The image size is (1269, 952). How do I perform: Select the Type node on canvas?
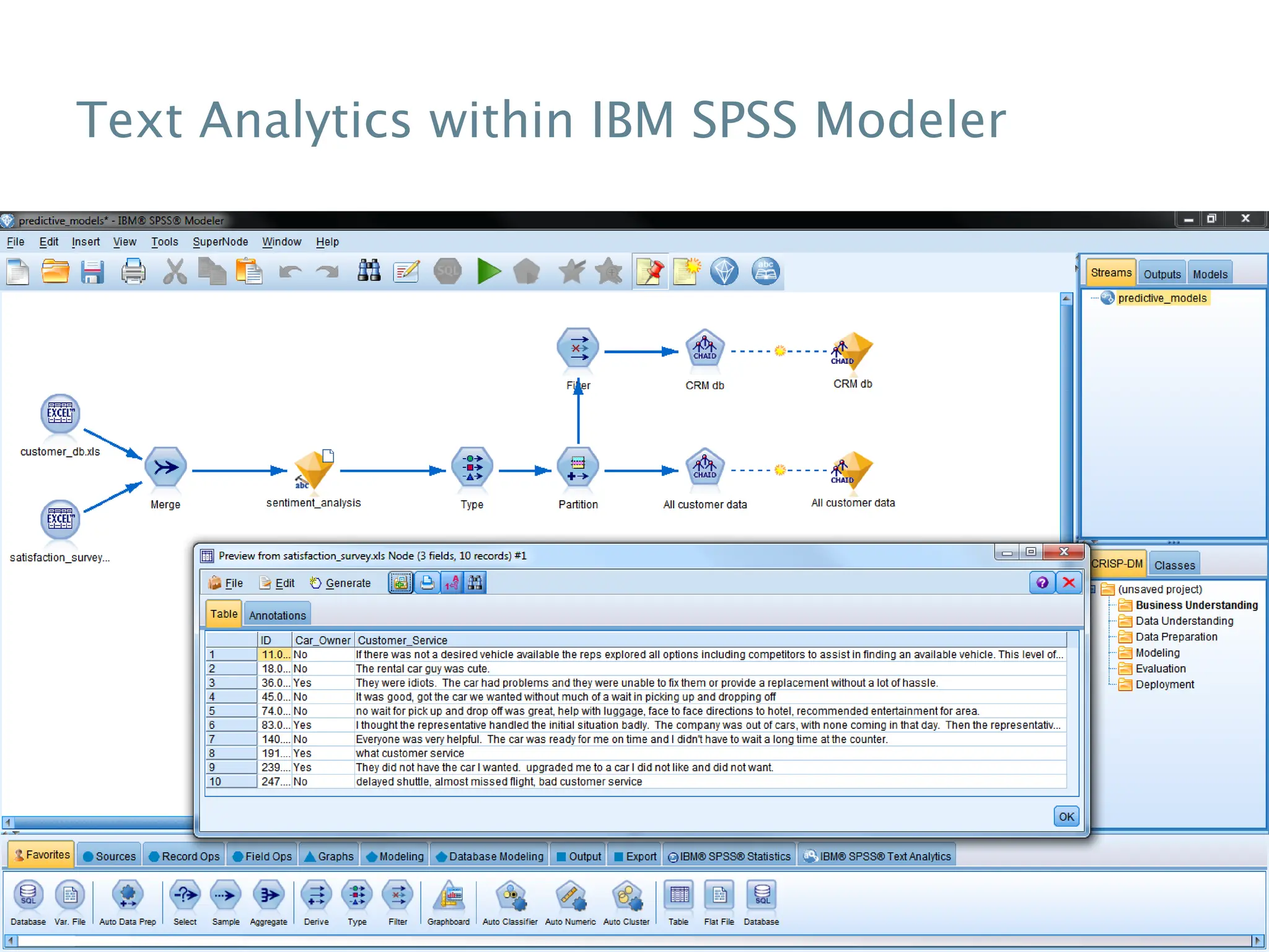[472, 467]
